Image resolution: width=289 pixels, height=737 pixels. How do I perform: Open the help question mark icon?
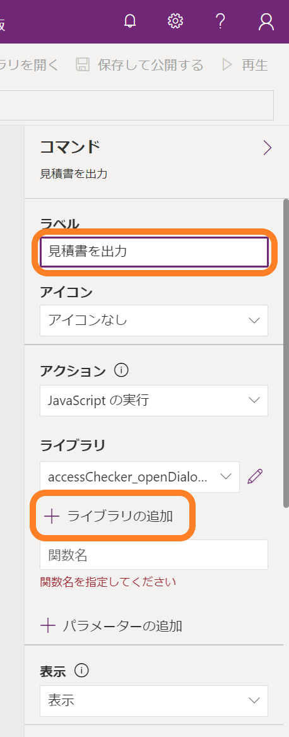pyautogui.click(x=220, y=21)
